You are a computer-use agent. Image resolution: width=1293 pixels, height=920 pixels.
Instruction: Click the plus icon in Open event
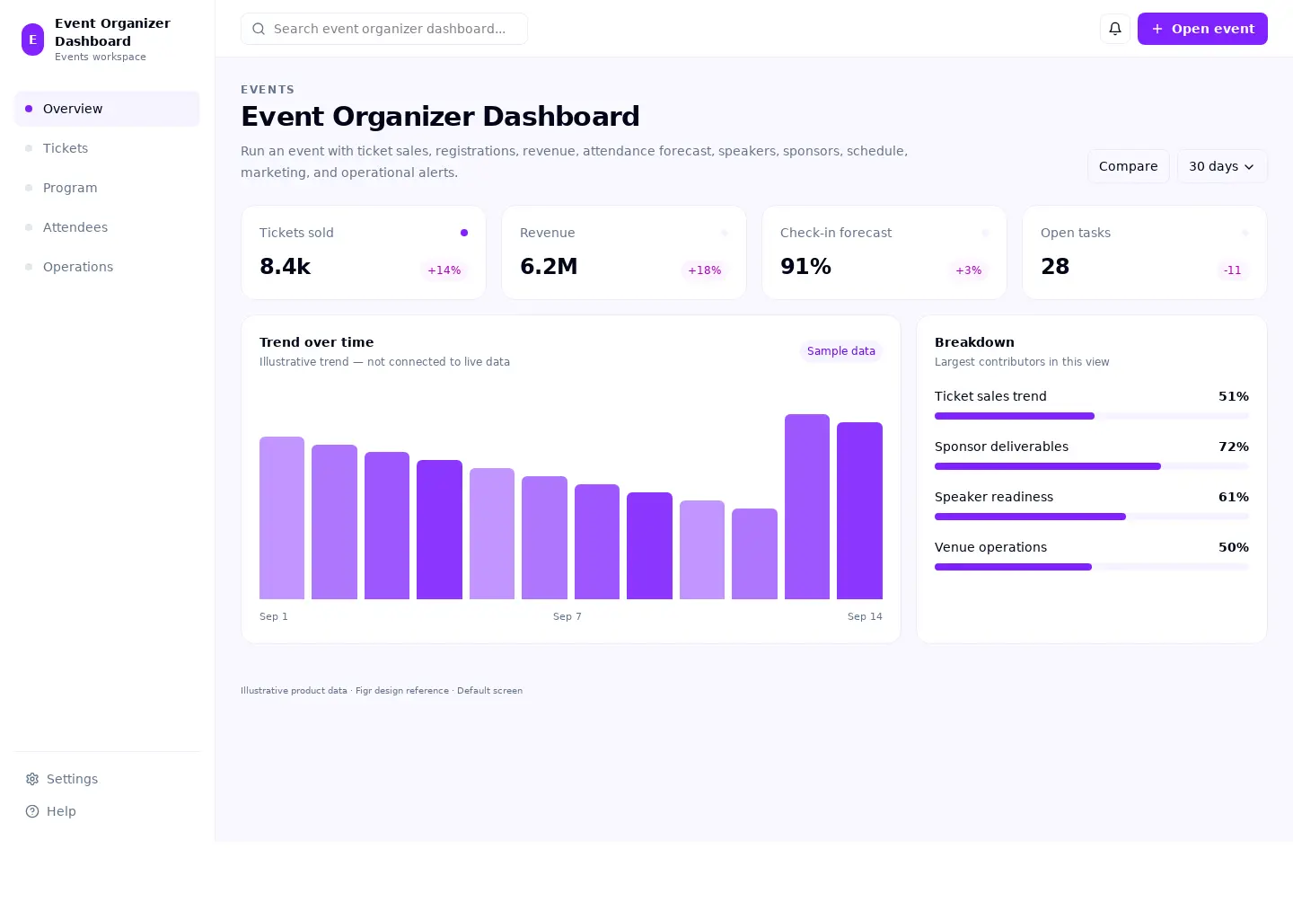tap(1157, 29)
